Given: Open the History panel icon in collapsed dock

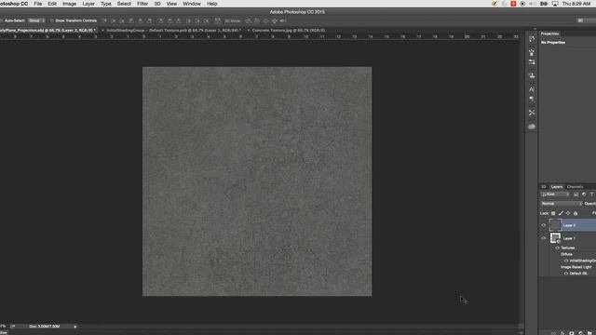Looking at the screenshot, I should pyautogui.click(x=532, y=39).
